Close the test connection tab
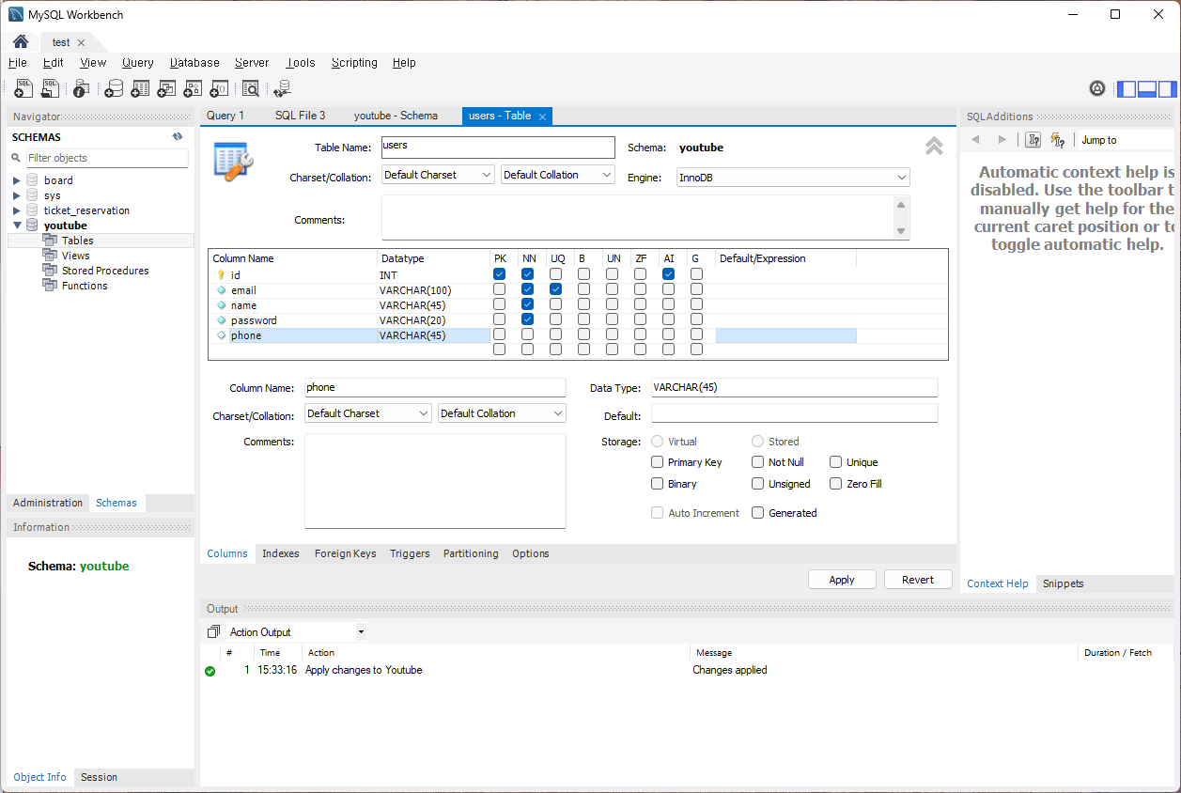The image size is (1181, 793). click(81, 42)
